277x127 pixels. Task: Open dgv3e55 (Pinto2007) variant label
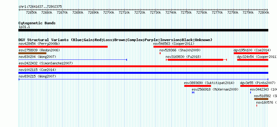[258, 83]
